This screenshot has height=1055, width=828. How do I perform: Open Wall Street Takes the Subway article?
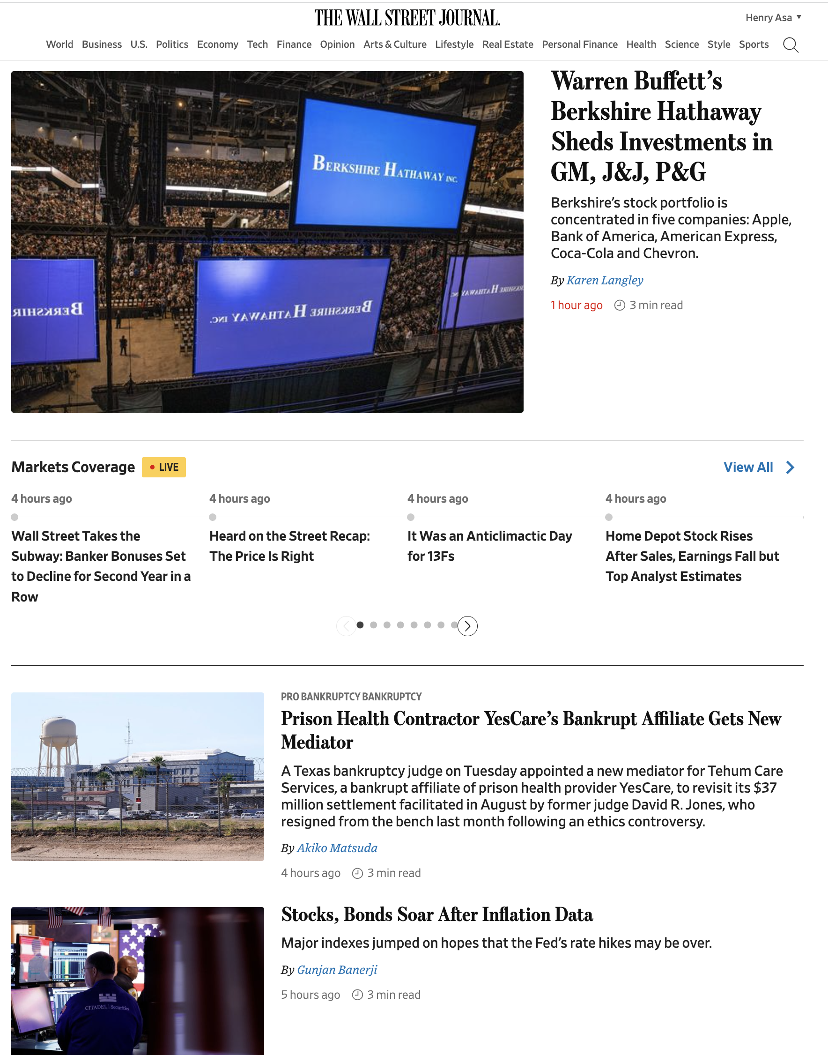101,566
